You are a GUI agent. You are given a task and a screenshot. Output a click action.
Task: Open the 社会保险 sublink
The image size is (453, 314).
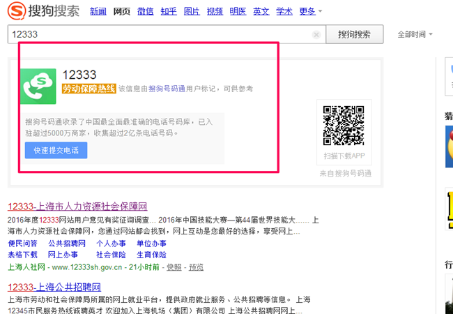[112, 255]
